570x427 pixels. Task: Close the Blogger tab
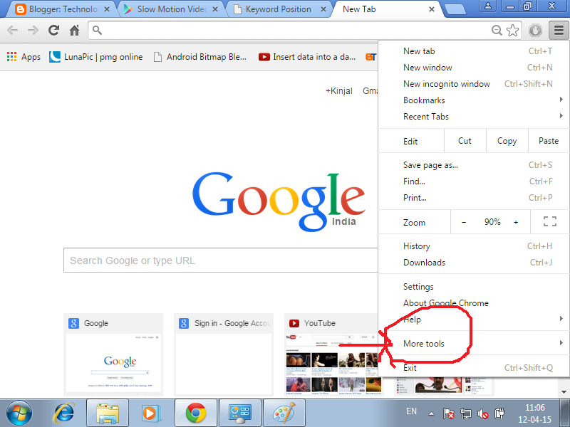point(107,9)
